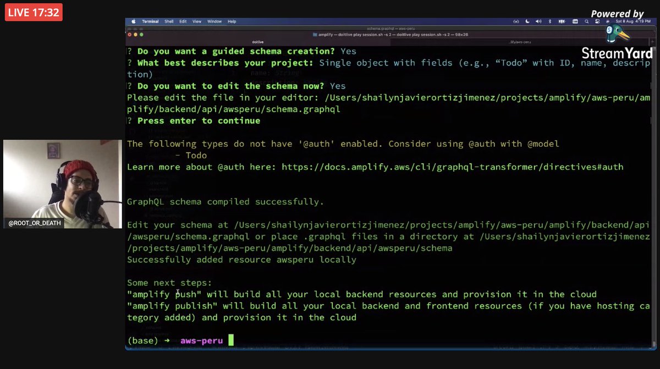The image size is (660, 369).
Task: Click the "Powered by" overlay text
Action: pyautogui.click(x=617, y=14)
